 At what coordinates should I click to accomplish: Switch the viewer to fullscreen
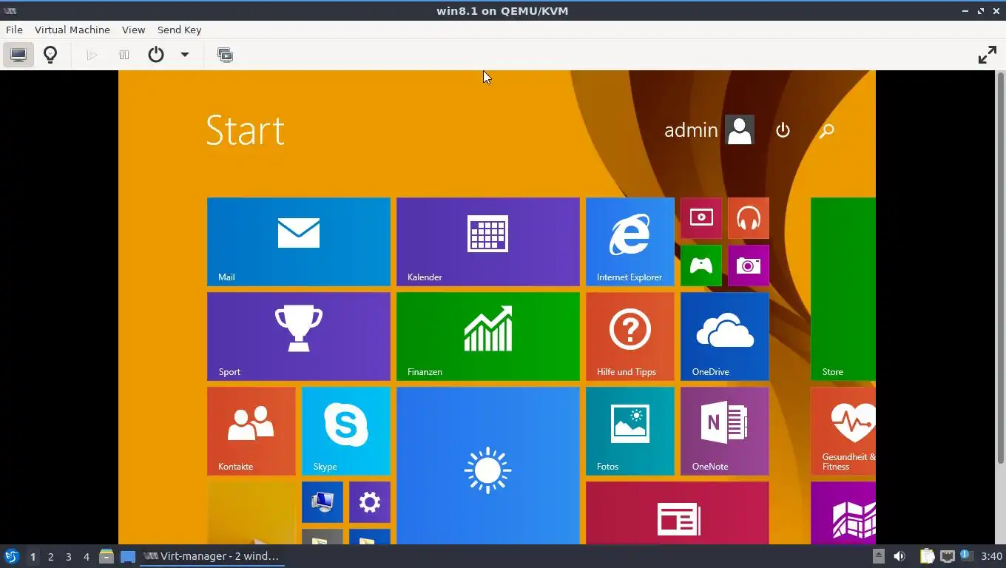tap(987, 55)
